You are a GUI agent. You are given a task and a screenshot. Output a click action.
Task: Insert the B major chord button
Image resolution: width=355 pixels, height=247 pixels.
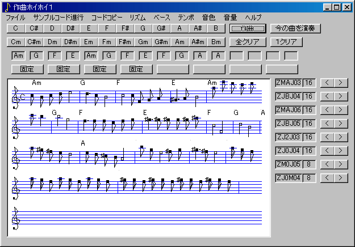(216, 28)
